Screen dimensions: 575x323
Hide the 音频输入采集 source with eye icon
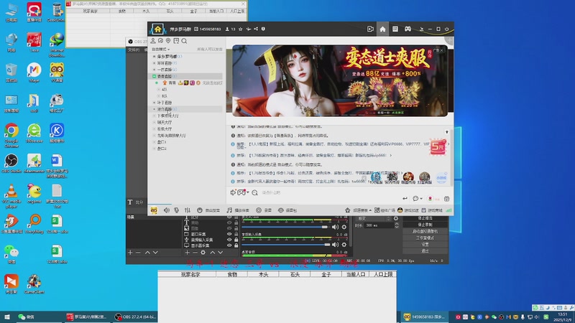(229, 240)
